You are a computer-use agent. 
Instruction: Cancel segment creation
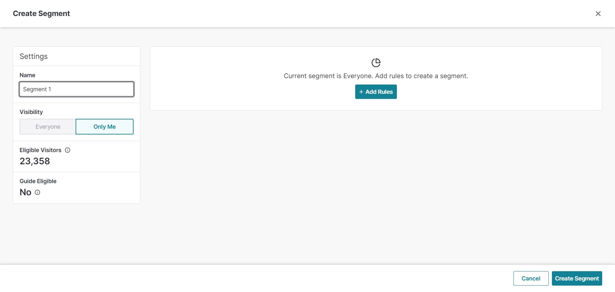pyautogui.click(x=530, y=279)
